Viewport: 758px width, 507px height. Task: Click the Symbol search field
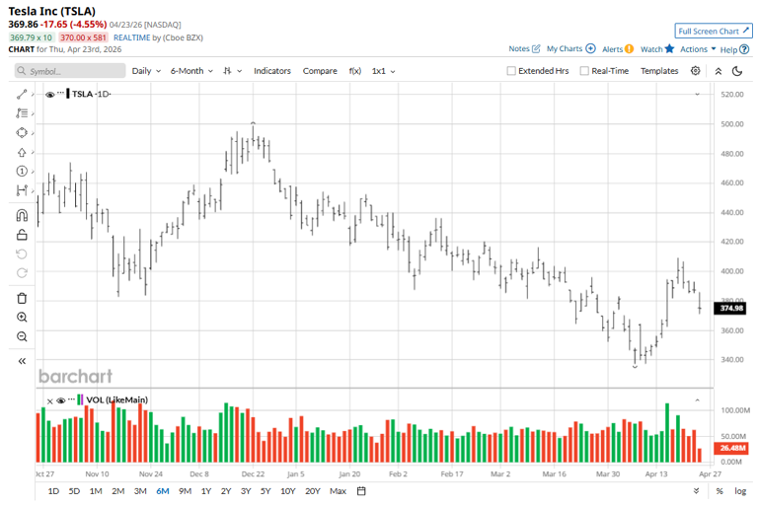70,71
